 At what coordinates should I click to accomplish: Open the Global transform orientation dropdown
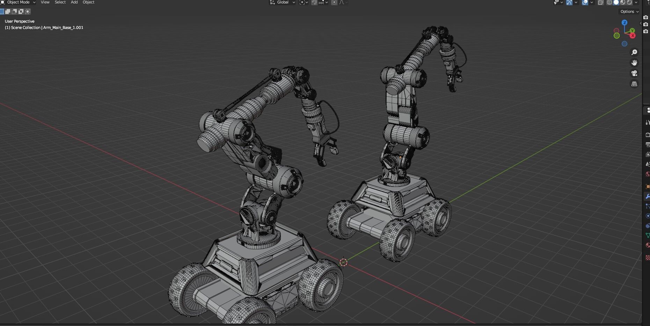point(282,2)
